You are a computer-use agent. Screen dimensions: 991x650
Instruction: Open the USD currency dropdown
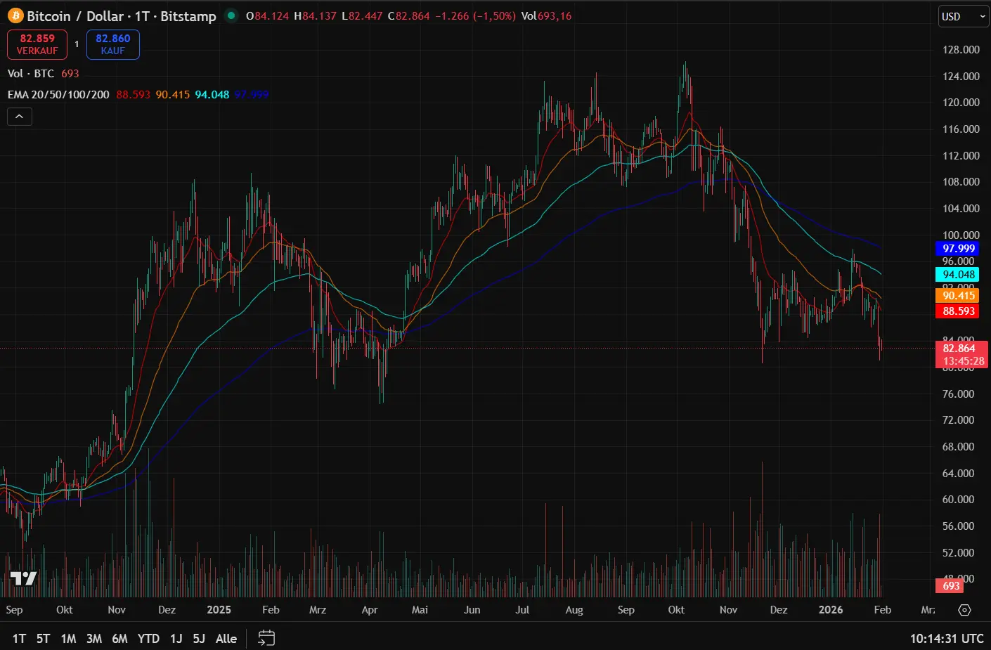tap(963, 17)
